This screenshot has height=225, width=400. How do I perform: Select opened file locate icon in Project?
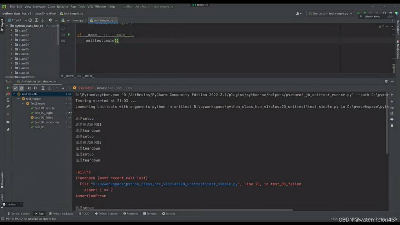(30, 20)
